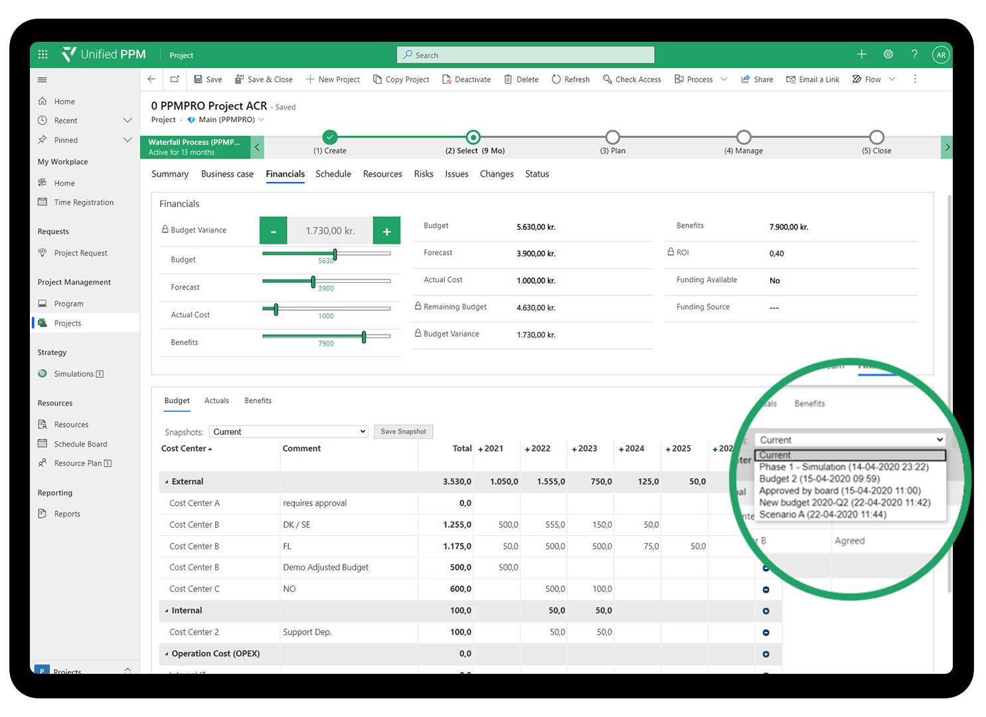Open settings gear in top bar
Image resolution: width=986 pixels, height=717 pixels.
tap(888, 54)
